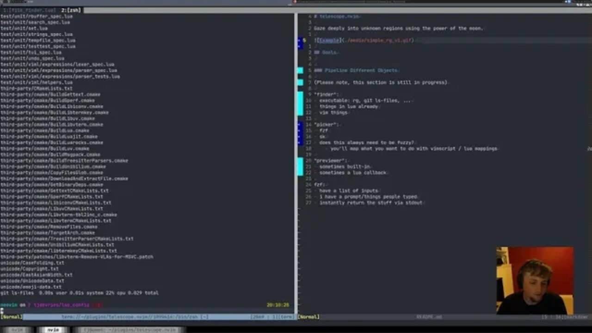Click the TreesitterParserCMakeLists.txt line
592x333 pixels.
pos(67,239)
